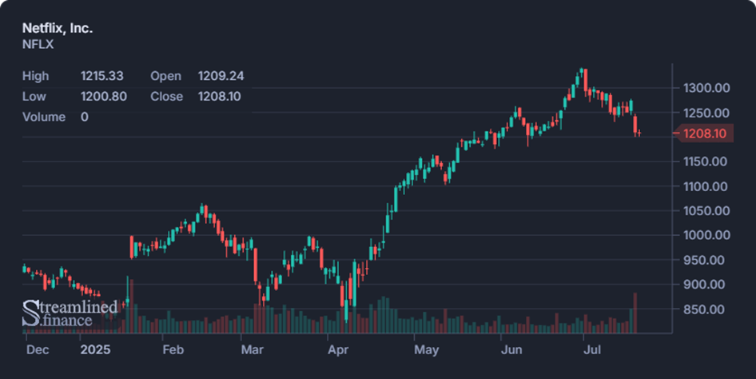756x379 pixels.
Task: Select the Low value 1200.80
Action: [x=104, y=97]
